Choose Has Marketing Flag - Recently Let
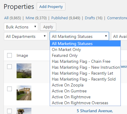This screenshot has width=127, height=114. (85, 73)
